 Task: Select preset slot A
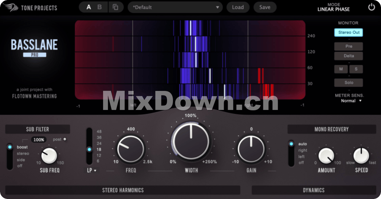[x=89, y=7]
